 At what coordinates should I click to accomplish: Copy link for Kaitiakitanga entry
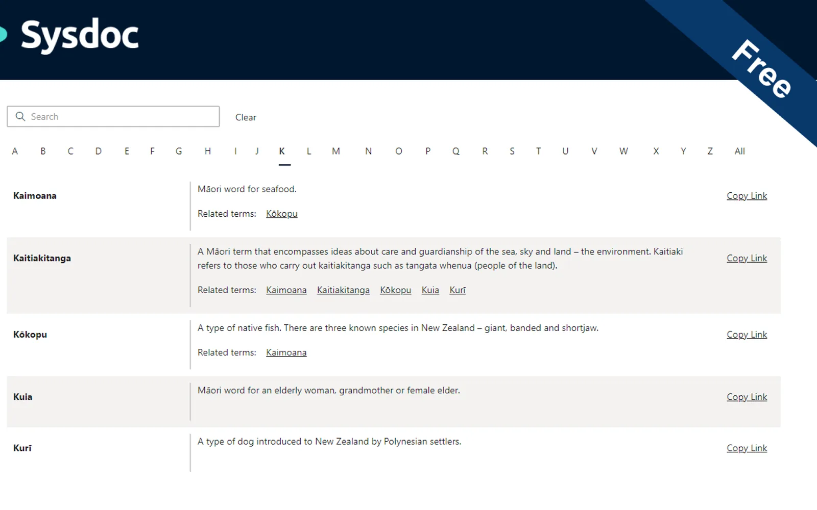[x=747, y=258]
